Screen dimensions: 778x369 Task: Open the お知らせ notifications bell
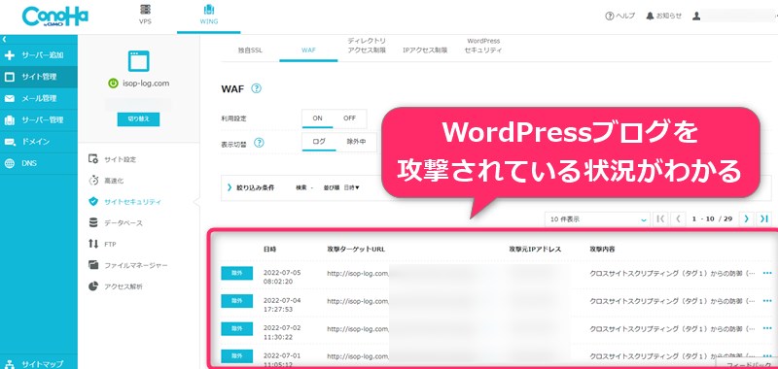[650, 16]
